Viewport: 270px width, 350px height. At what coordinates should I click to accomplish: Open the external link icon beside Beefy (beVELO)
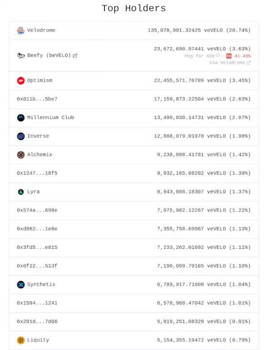(x=75, y=55)
